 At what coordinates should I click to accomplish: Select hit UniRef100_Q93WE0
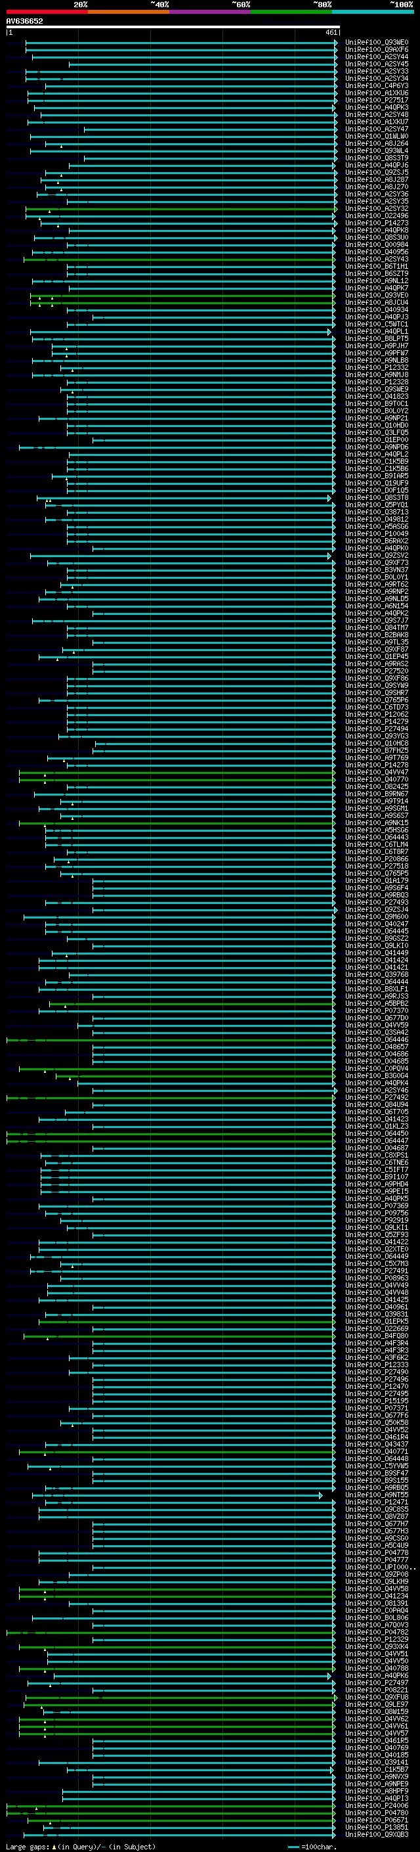coord(377,43)
